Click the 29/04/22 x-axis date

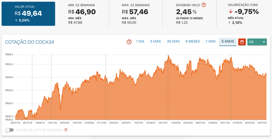pos(188,123)
